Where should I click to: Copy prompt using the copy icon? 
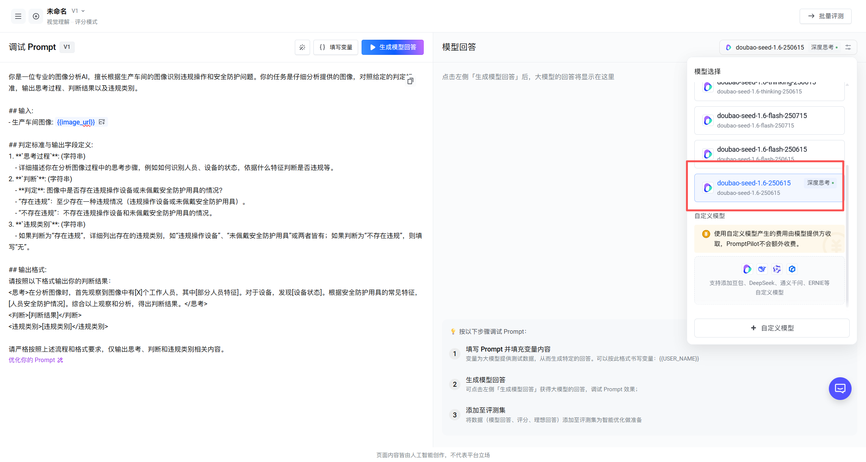pos(410,81)
